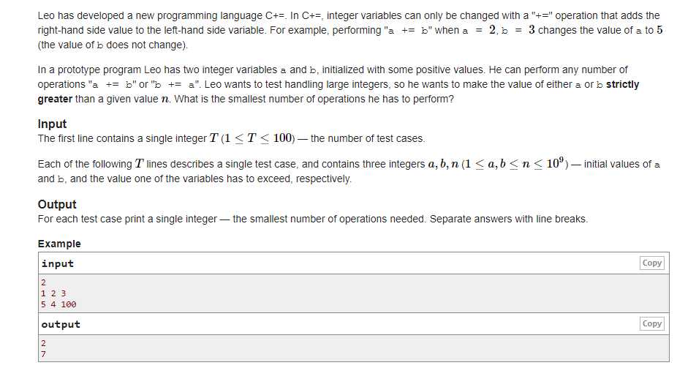
Task: Click the constraint formula 1 ≤ T ≤ 100
Action: pos(258,138)
